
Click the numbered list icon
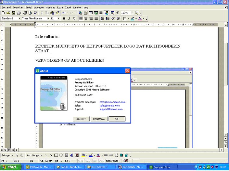pyautogui.click(x=103, y=19)
